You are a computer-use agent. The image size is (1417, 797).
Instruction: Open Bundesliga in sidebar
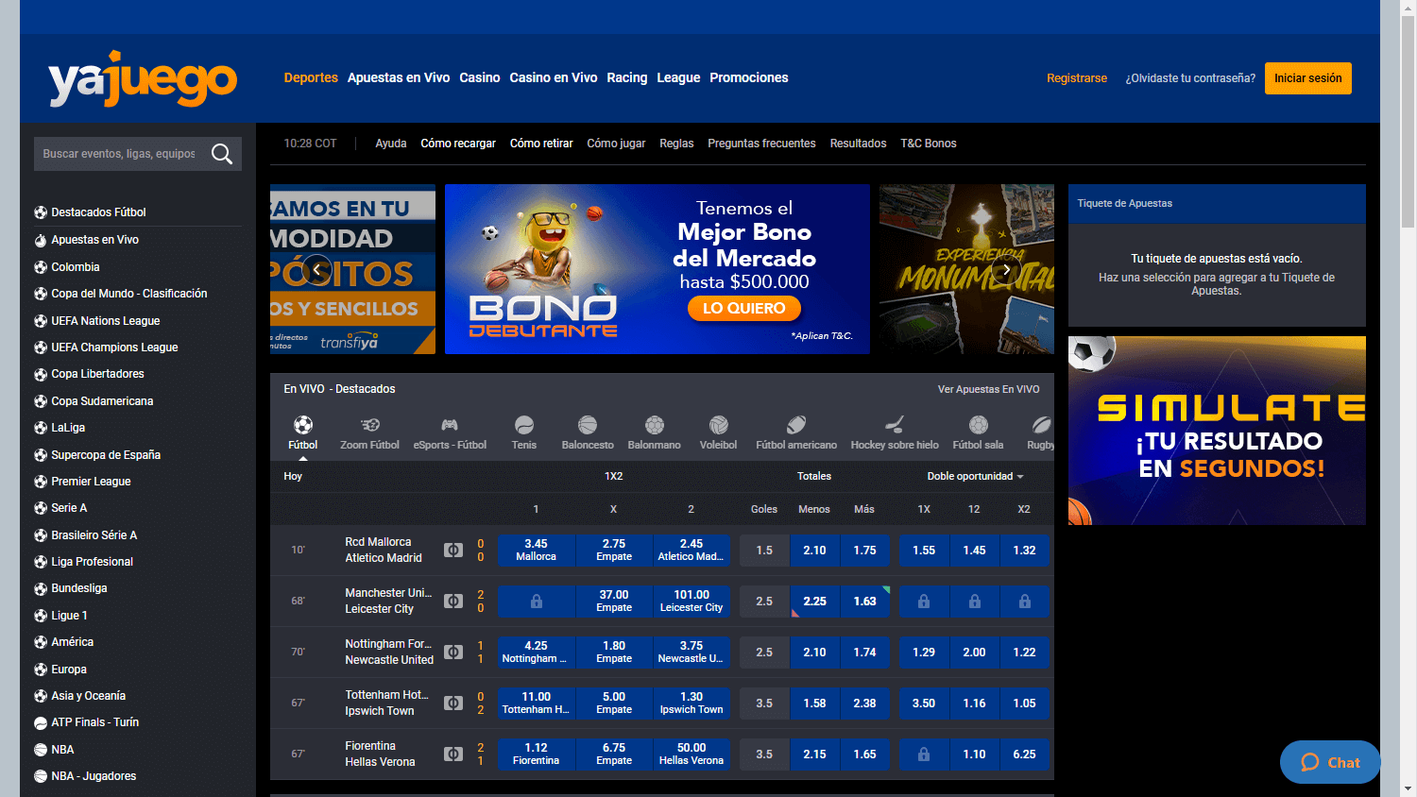pyautogui.click(x=78, y=588)
